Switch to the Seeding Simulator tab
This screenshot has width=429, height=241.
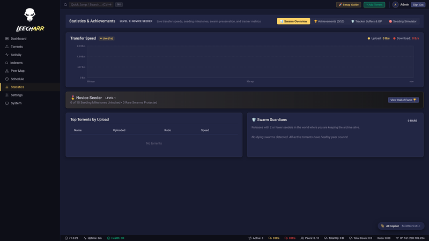click(x=403, y=21)
